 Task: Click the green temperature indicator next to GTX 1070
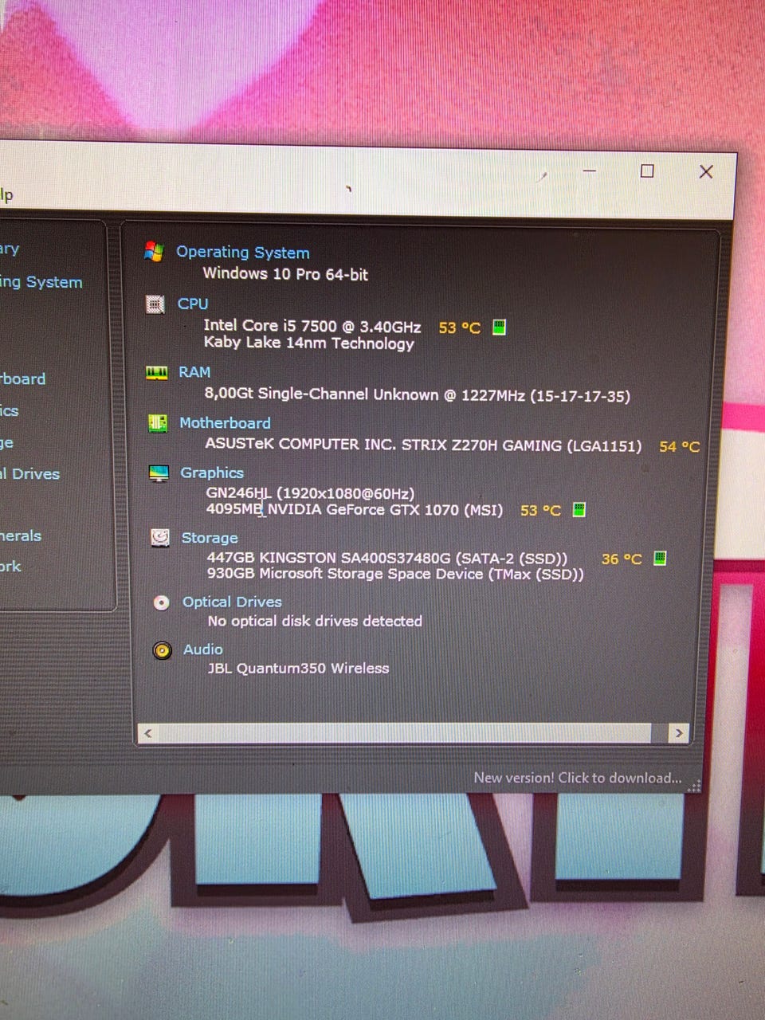coord(579,509)
